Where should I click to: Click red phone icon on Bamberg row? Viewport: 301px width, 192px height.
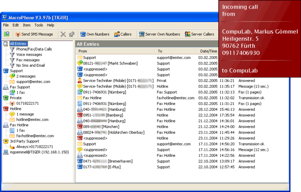(80, 115)
